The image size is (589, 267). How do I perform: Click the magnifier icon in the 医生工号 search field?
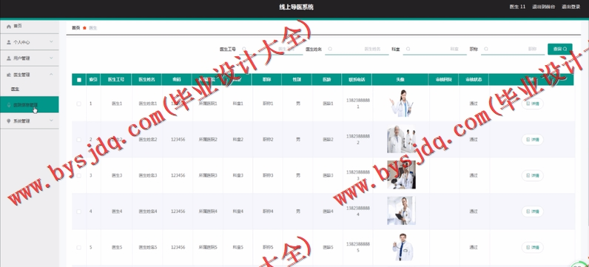(x=244, y=49)
